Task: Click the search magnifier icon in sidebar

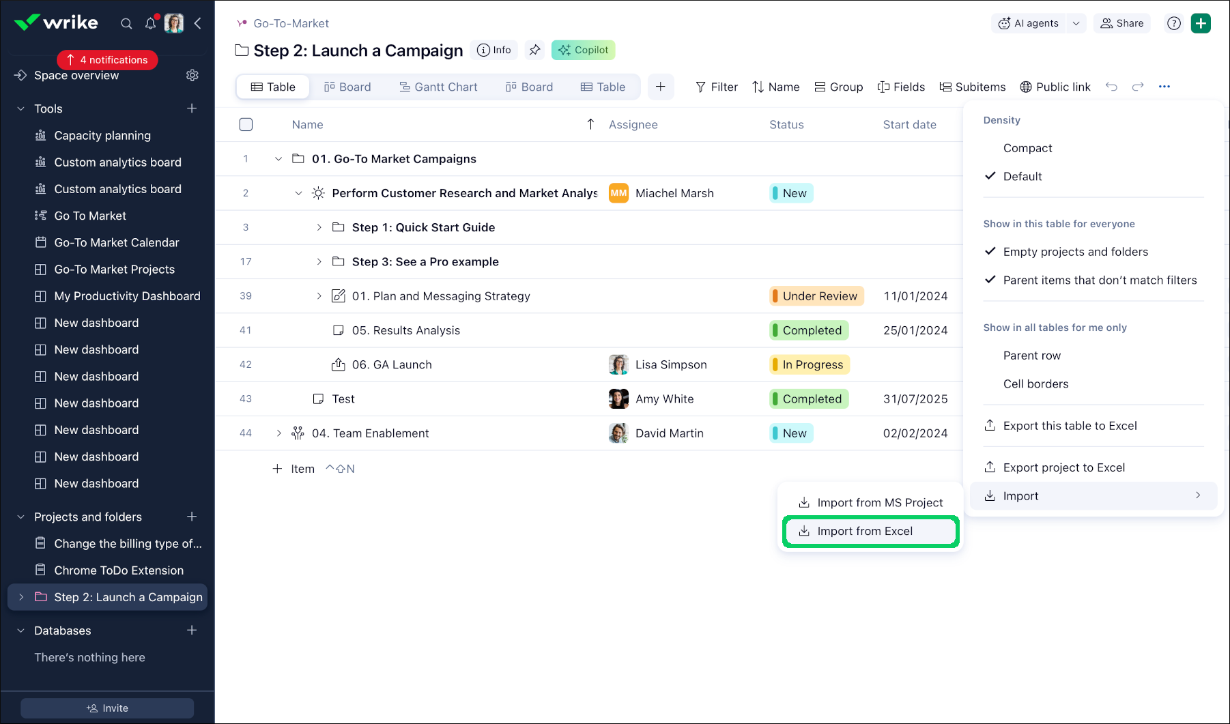Action: 126,23
